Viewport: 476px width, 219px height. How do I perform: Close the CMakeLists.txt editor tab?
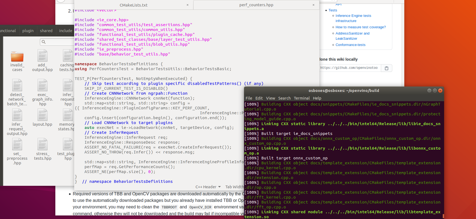click(x=188, y=5)
